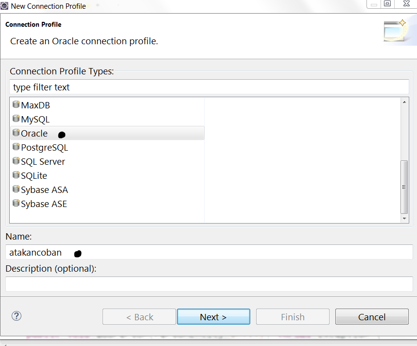Screen dimensions: 417x346
Task: Choose SQL Server from profile types
Action: [43, 161]
